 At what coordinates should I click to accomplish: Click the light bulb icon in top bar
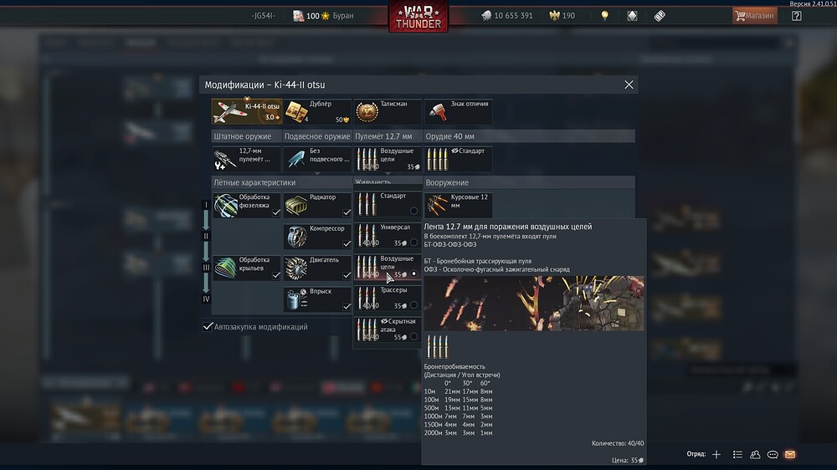tap(604, 15)
